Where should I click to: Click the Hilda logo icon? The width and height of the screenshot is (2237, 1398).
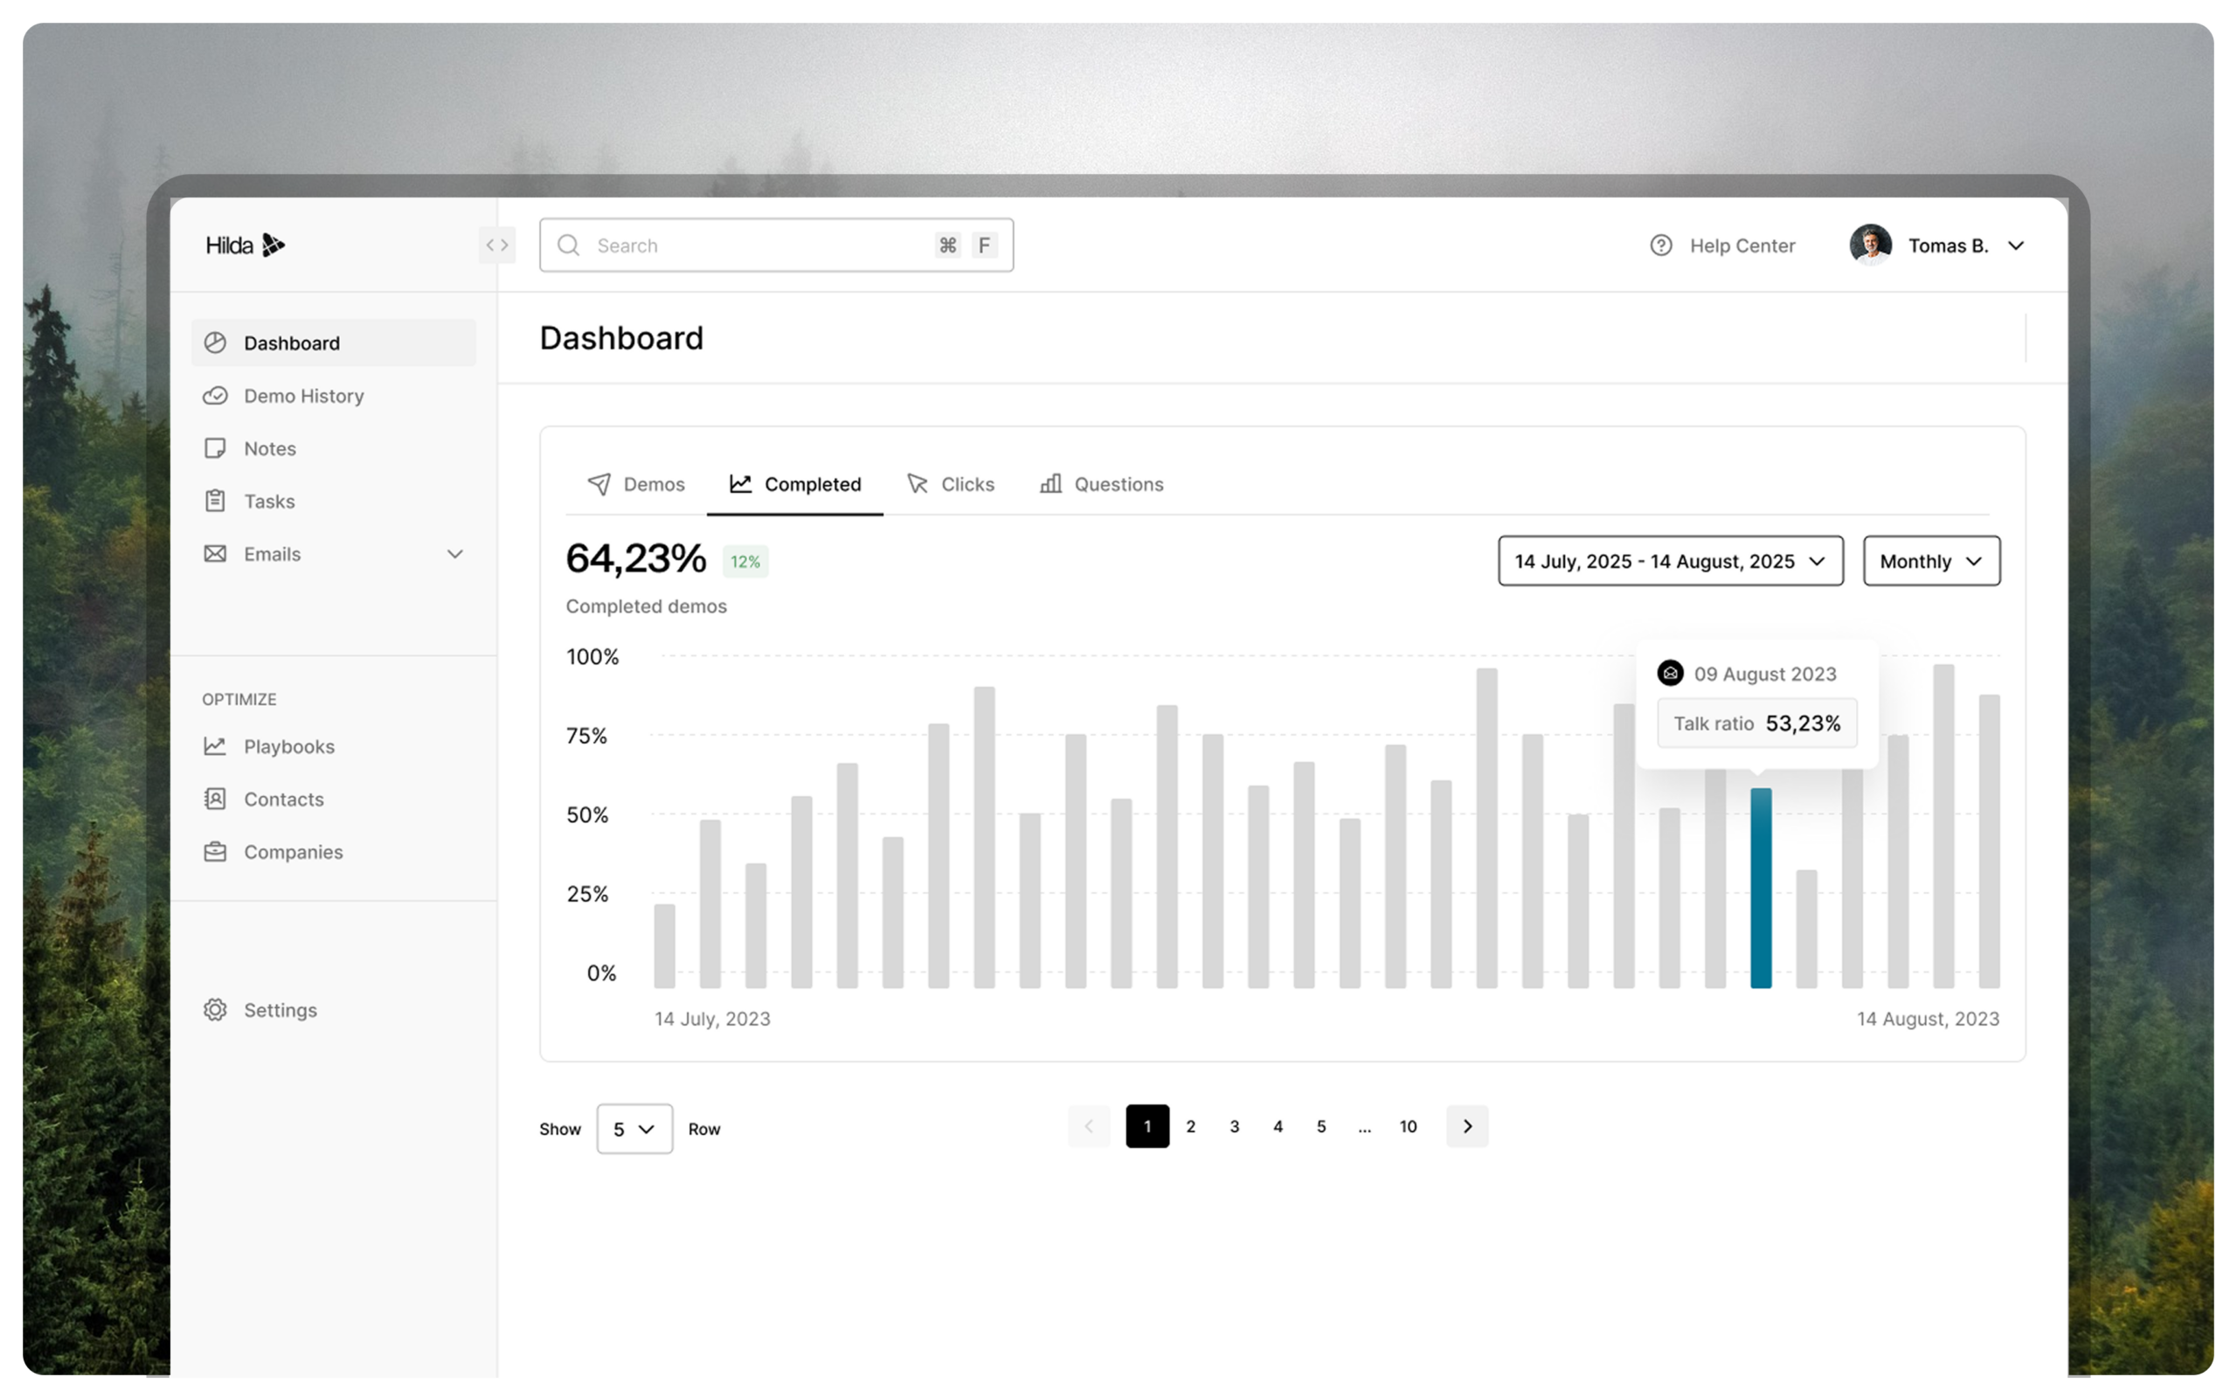point(273,245)
